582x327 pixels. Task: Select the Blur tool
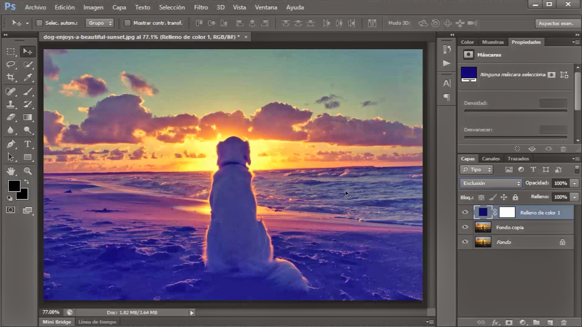coord(11,130)
